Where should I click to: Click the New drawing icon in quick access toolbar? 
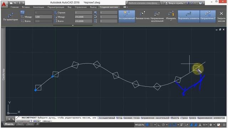pyautogui.click(x=11, y=3)
